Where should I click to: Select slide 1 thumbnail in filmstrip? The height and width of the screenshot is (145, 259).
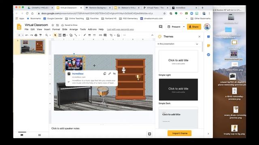[32, 47]
